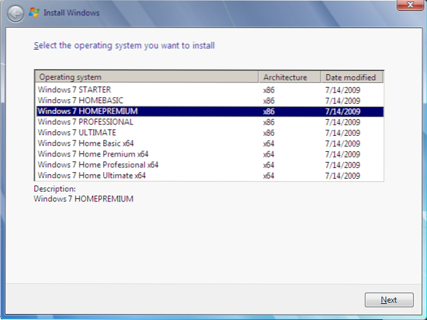Select Windows 7 HOMEBASIC x86 entry
427x320 pixels.
click(80, 100)
